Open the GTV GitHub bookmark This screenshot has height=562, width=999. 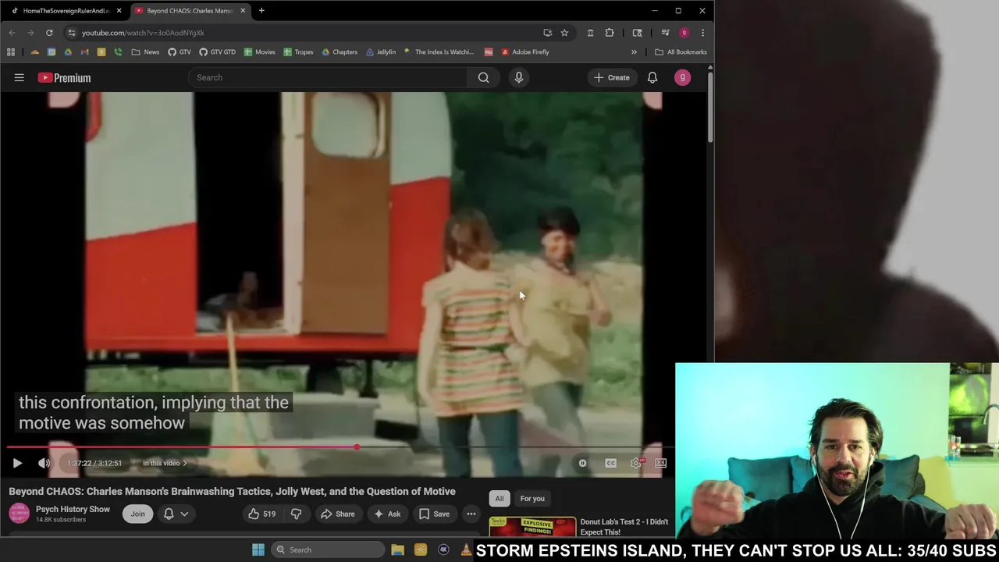[x=180, y=52]
